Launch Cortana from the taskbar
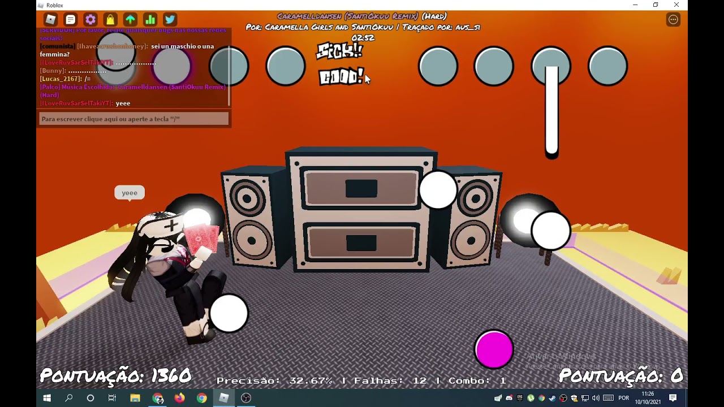The height and width of the screenshot is (407, 724). (x=90, y=398)
